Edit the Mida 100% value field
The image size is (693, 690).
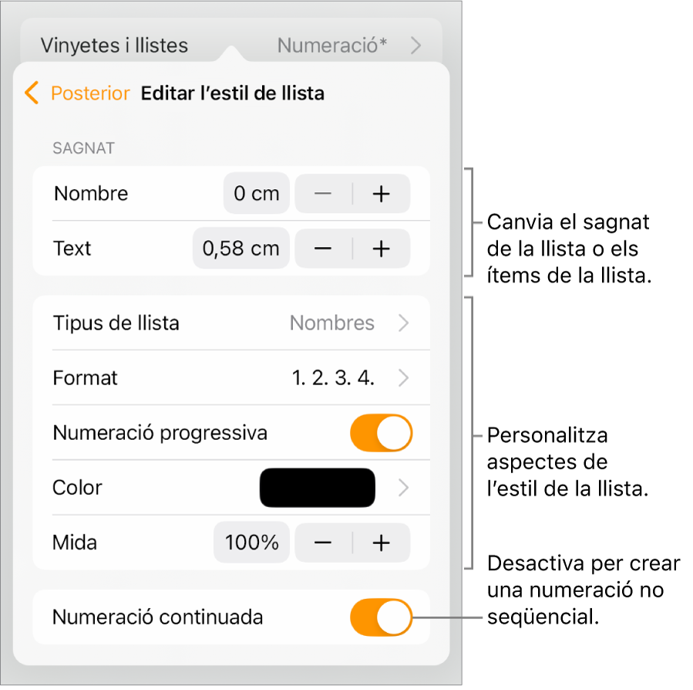coord(251,543)
